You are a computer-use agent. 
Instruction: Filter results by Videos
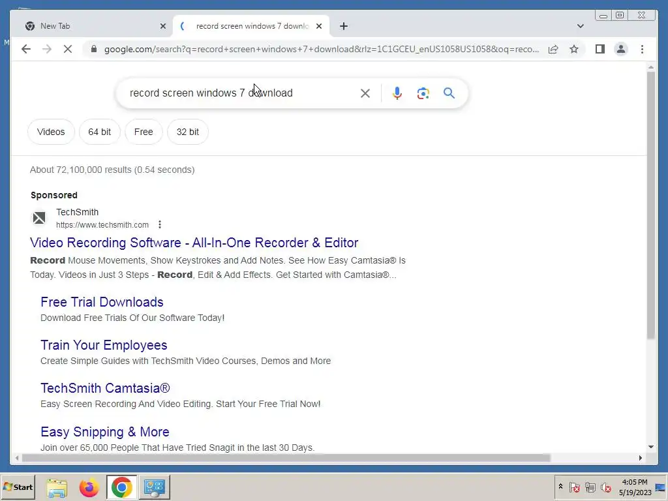pyautogui.click(x=51, y=132)
